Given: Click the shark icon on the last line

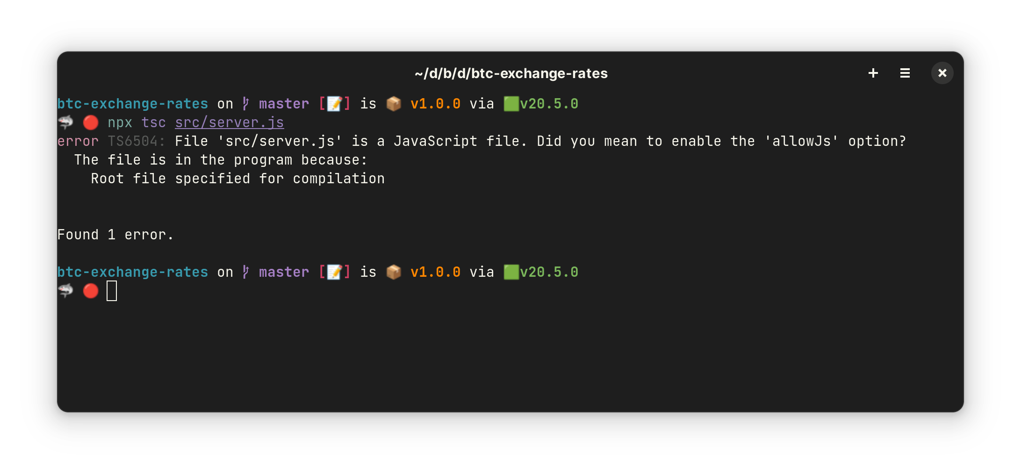Looking at the screenshot, I should (65, 291).
